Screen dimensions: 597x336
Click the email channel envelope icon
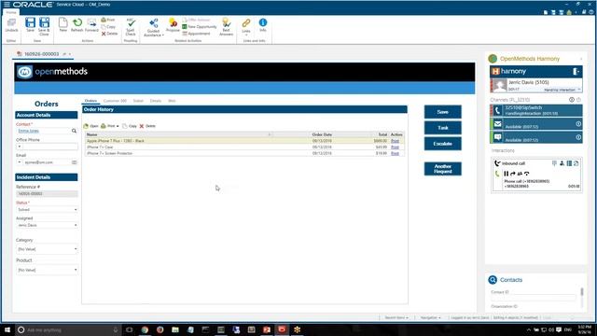[x=497, y=124]
